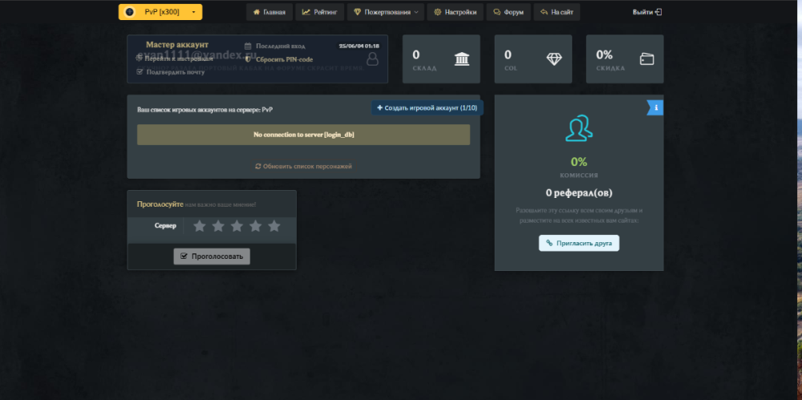Image resolution: width=802 pixels, height=400 pixels.
Task: Expand the Пожертвования dropdown menu
Action: pos(388,12)
